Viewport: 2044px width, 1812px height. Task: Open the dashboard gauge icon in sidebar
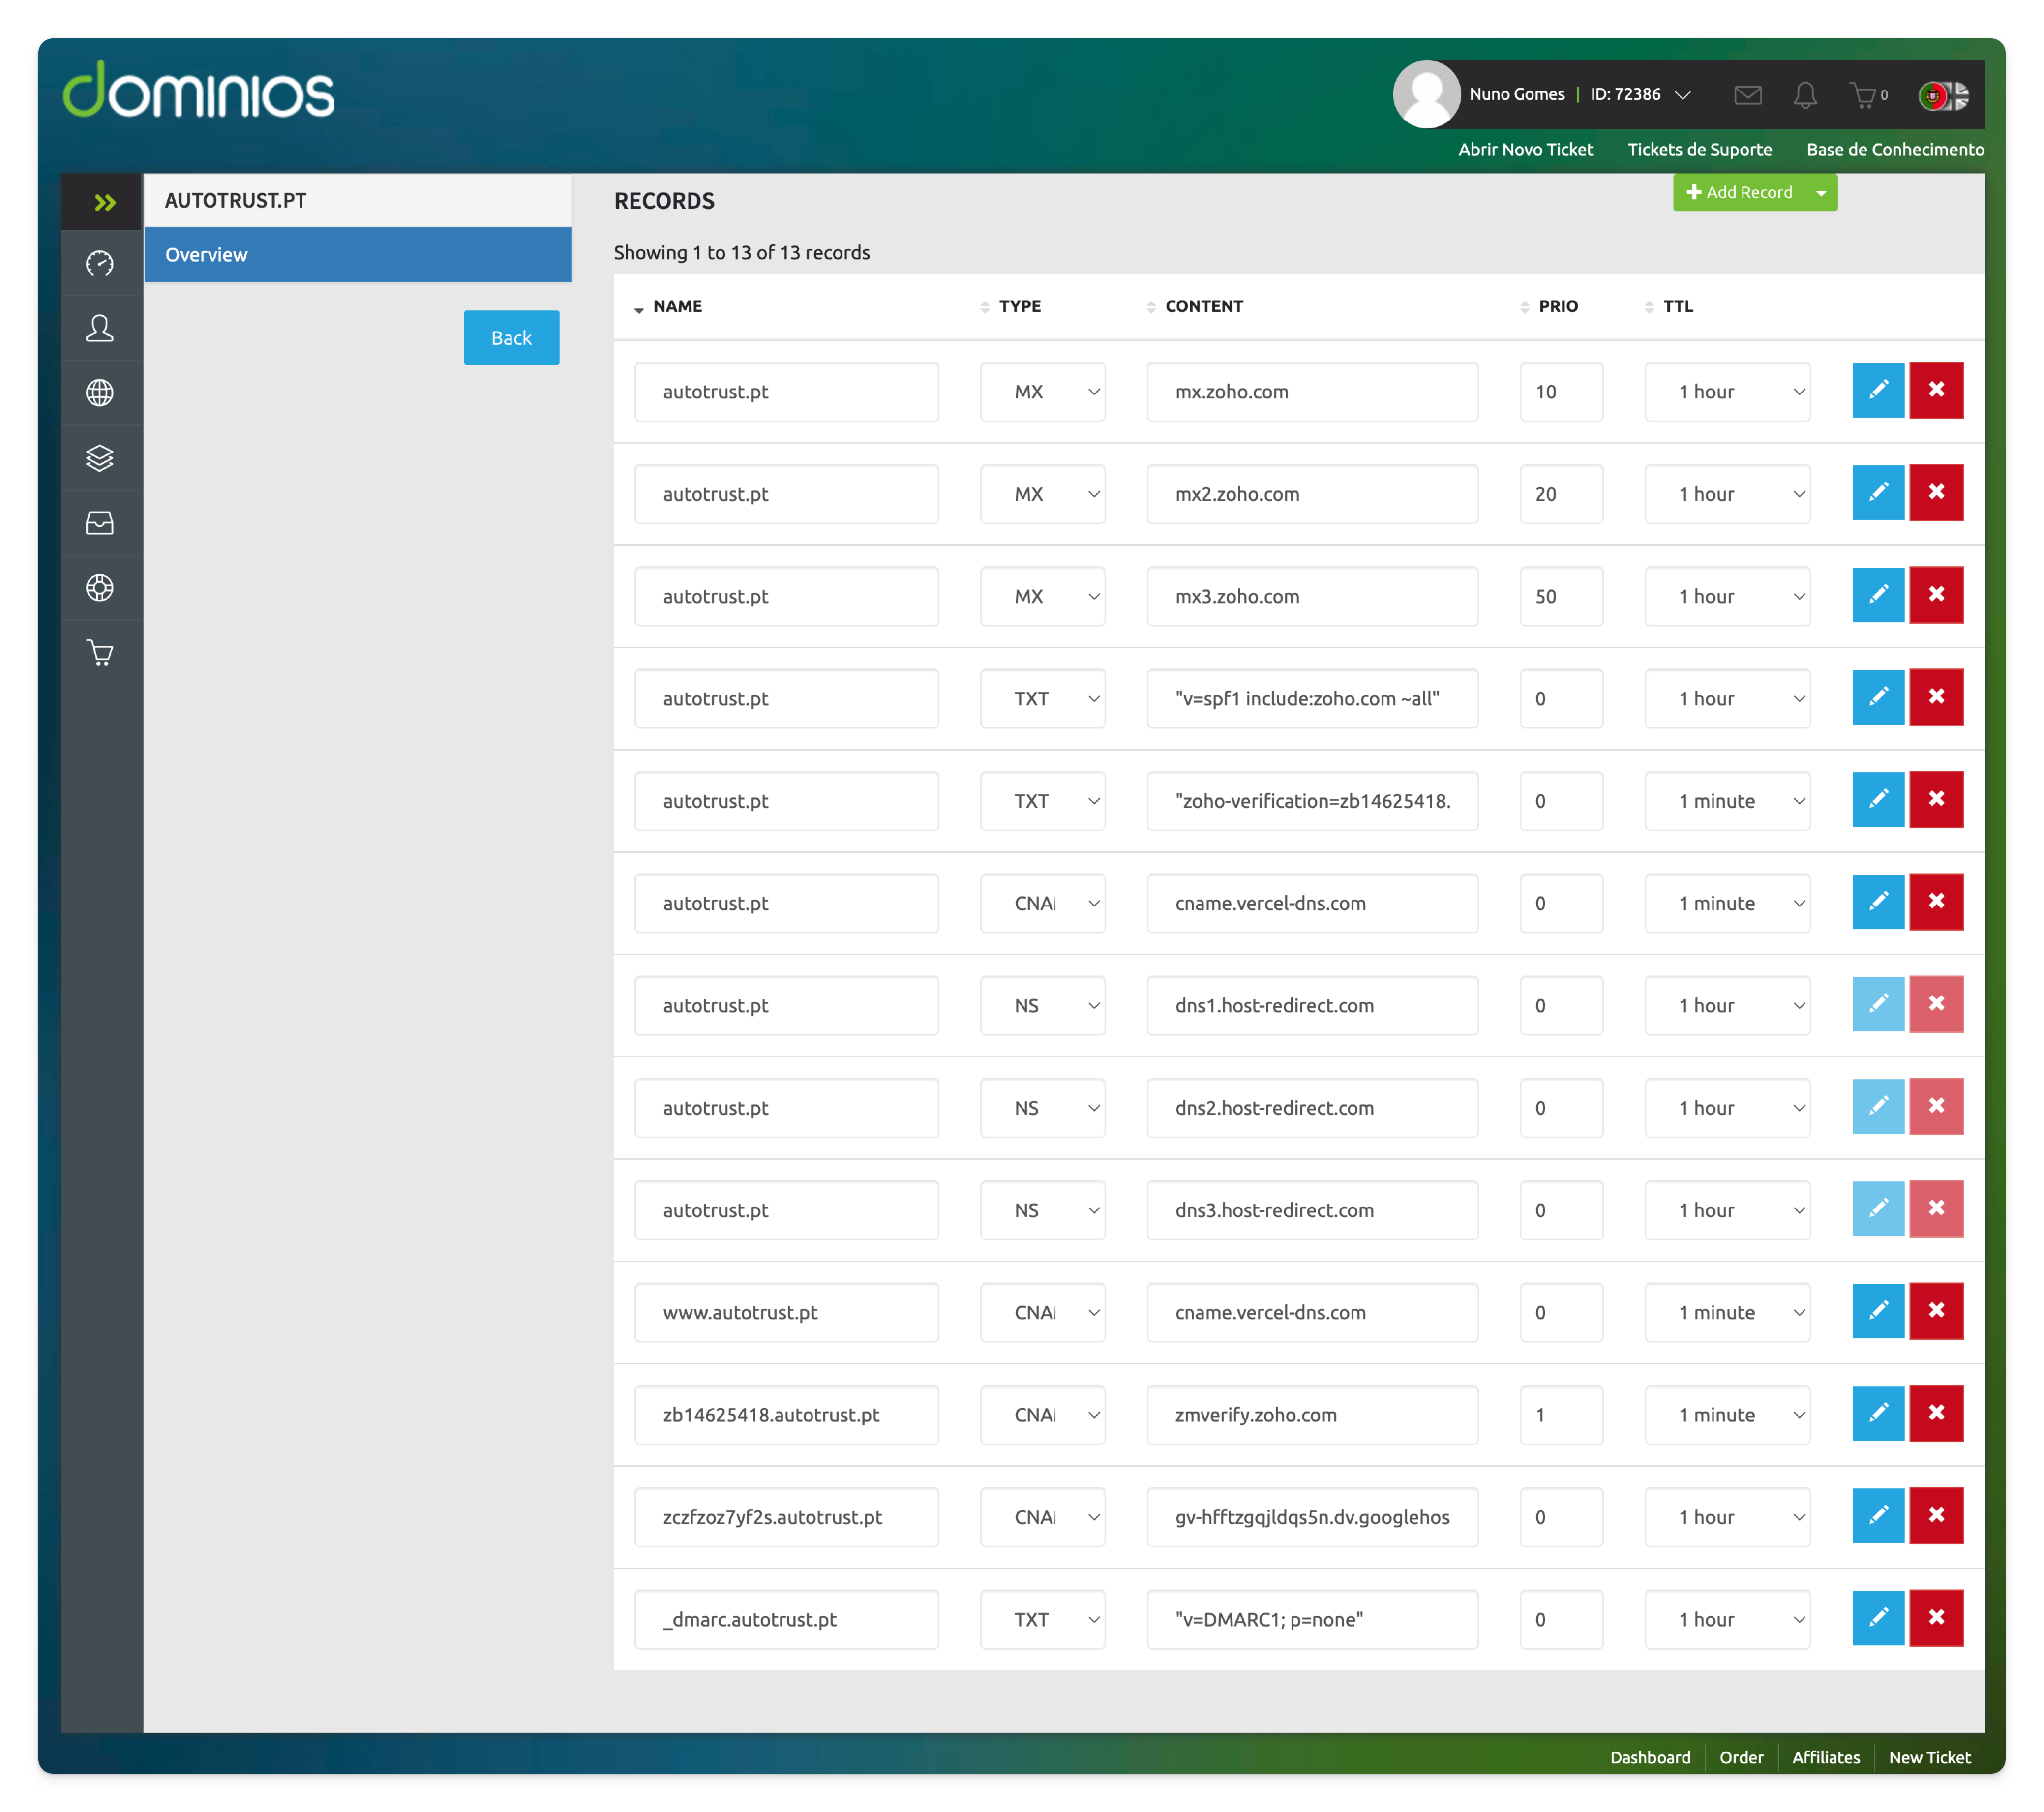100,264
